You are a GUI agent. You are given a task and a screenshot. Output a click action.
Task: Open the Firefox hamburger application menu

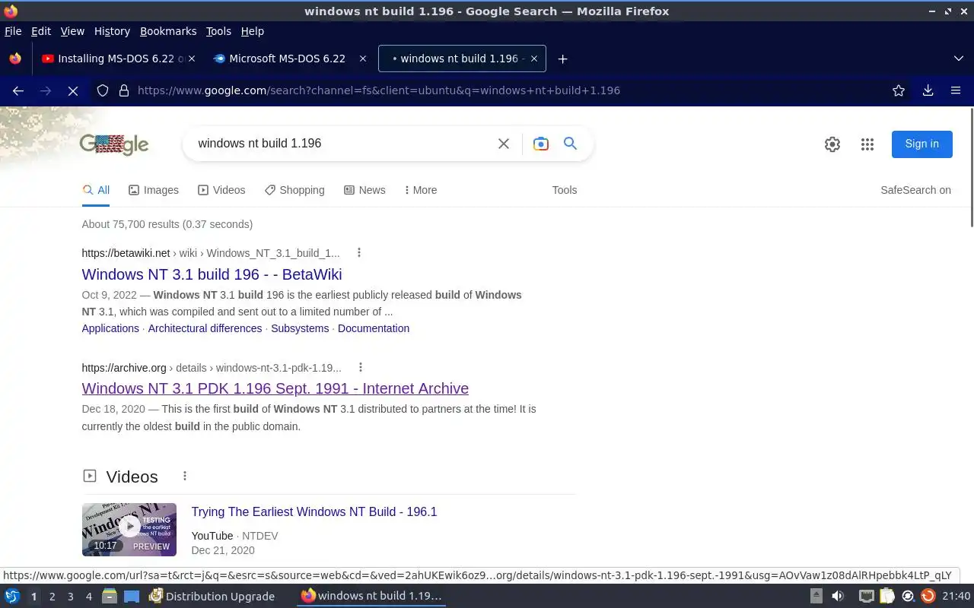pos(956,90)
